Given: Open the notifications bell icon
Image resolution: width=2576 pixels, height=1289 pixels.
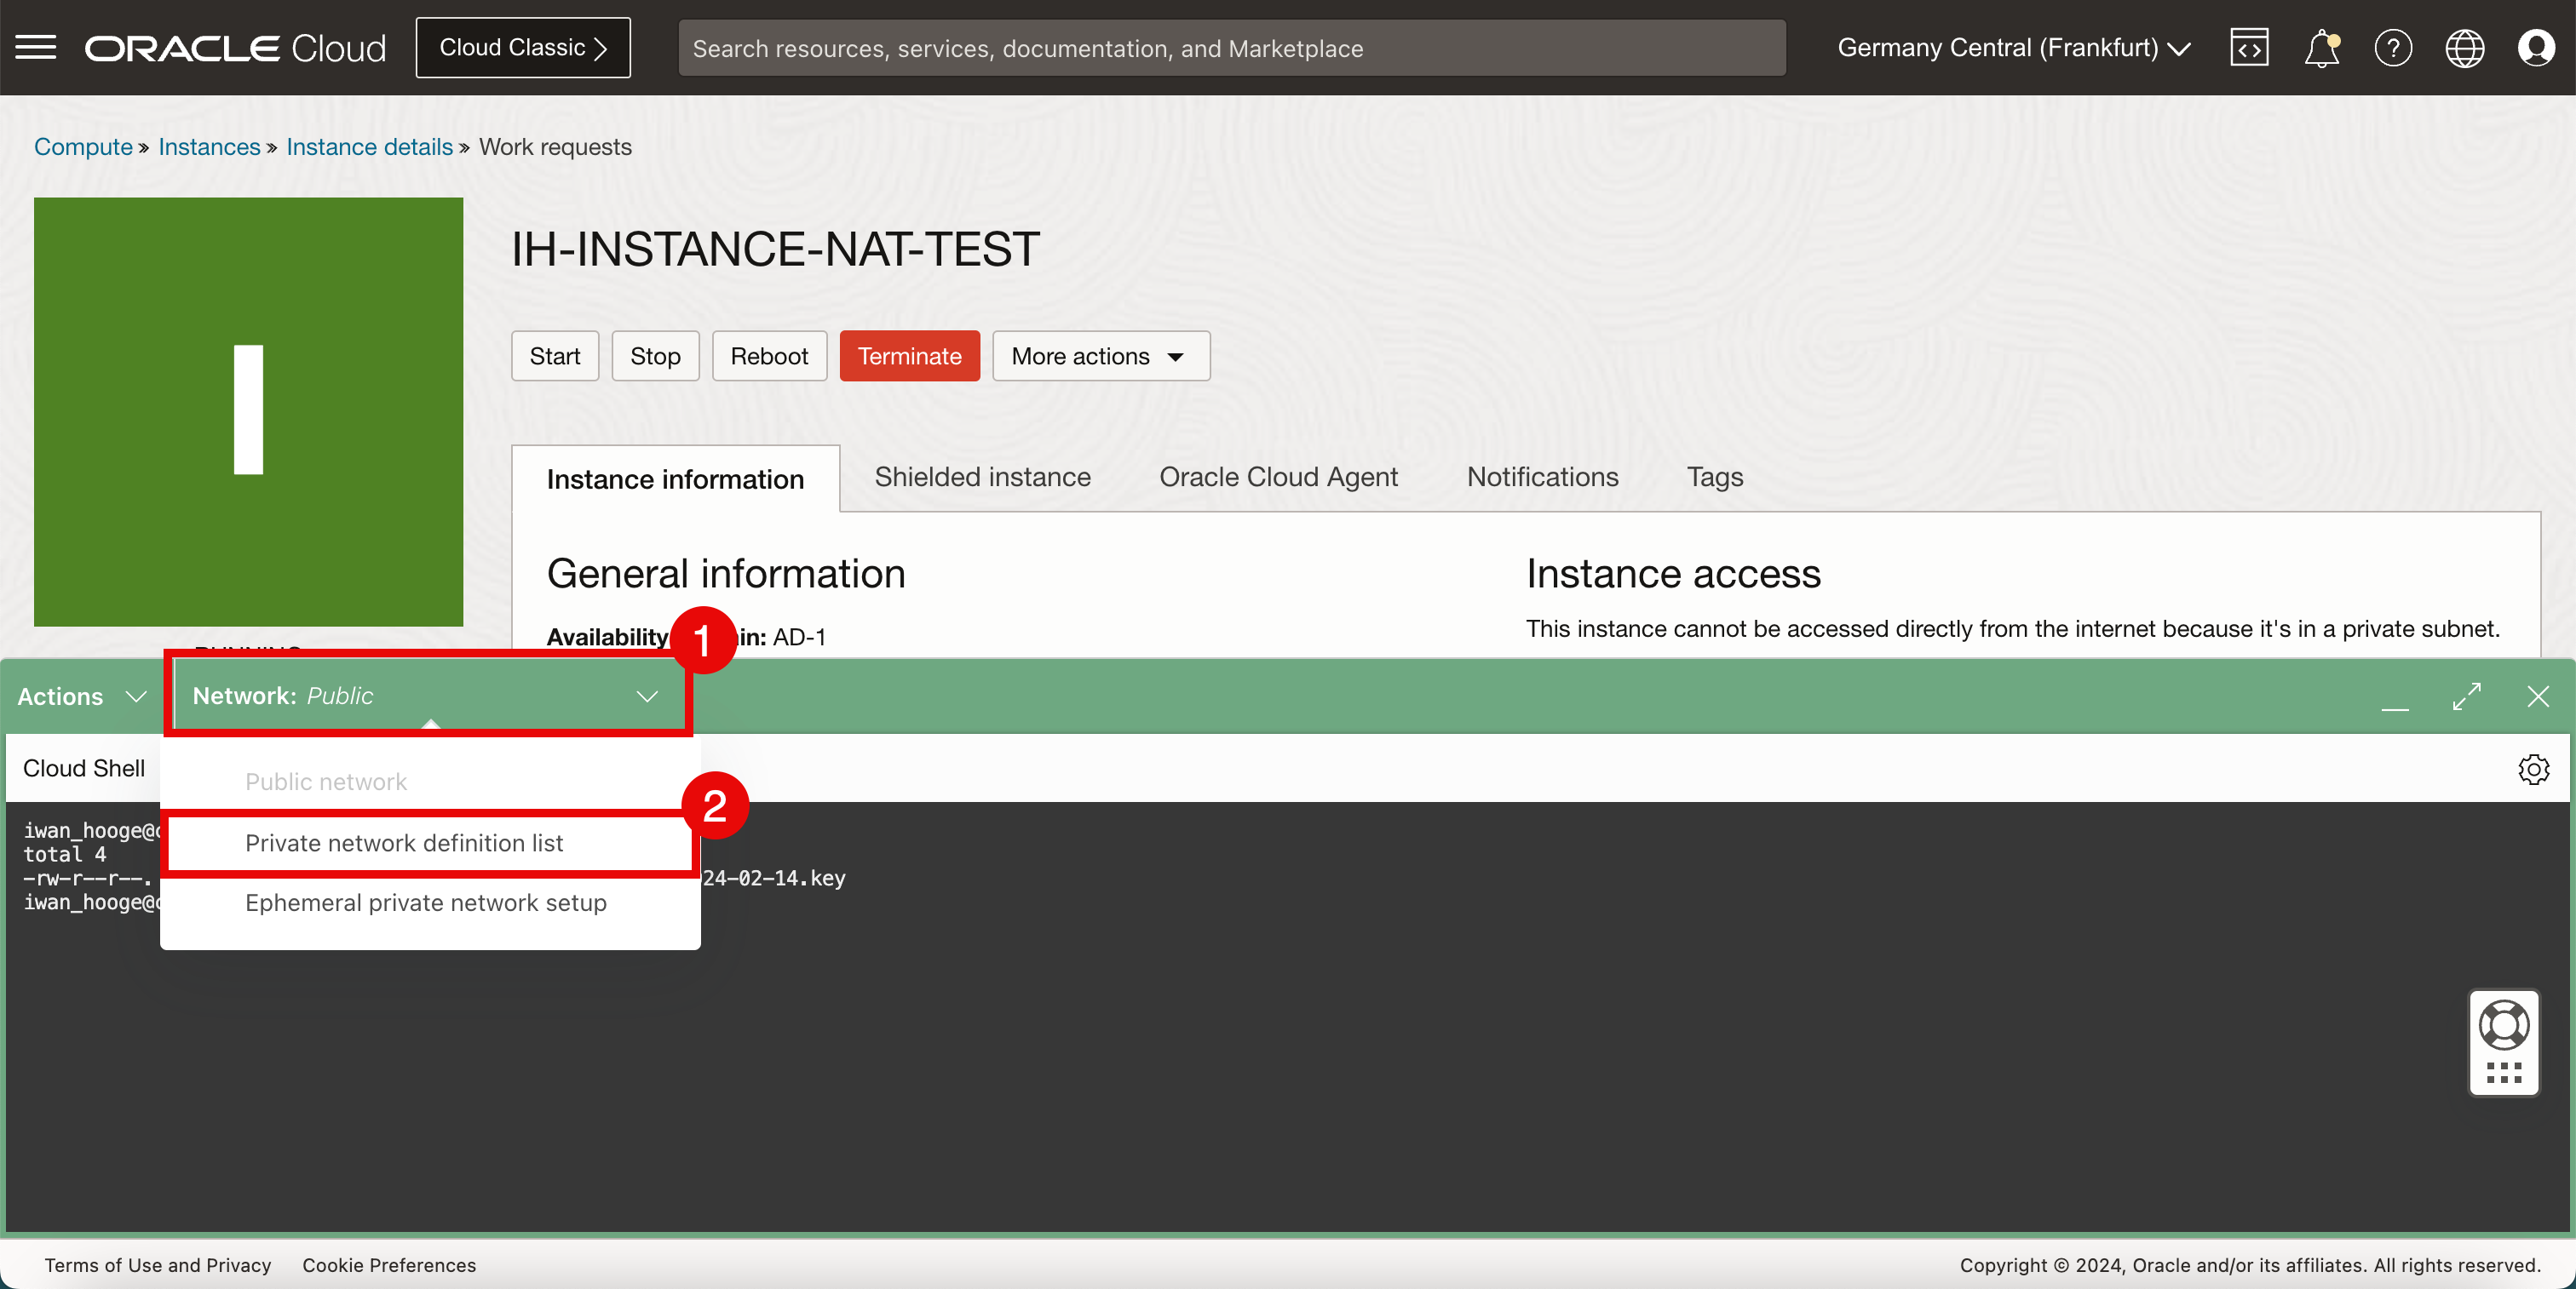Looking at the screenshot, I should [2321, 48].
